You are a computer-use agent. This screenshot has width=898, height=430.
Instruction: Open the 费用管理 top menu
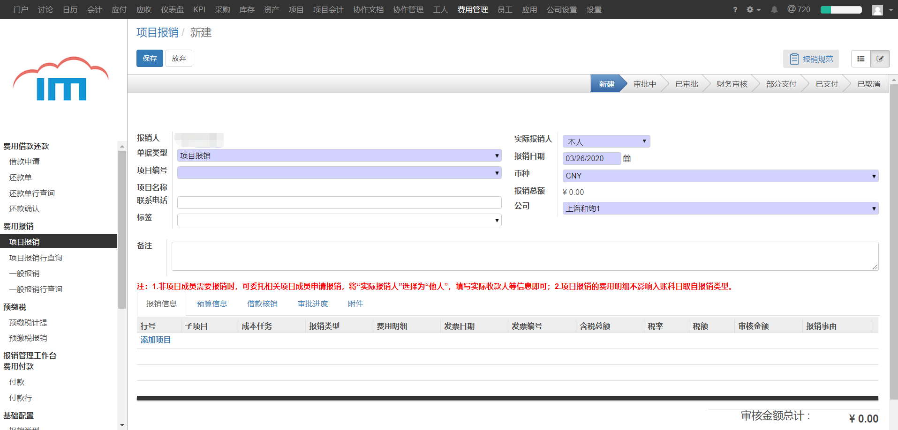click(x=473, y=10)
